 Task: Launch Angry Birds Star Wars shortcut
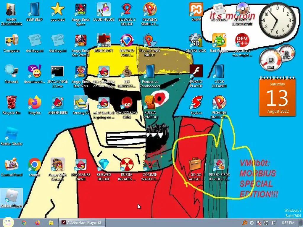point(80,76)
